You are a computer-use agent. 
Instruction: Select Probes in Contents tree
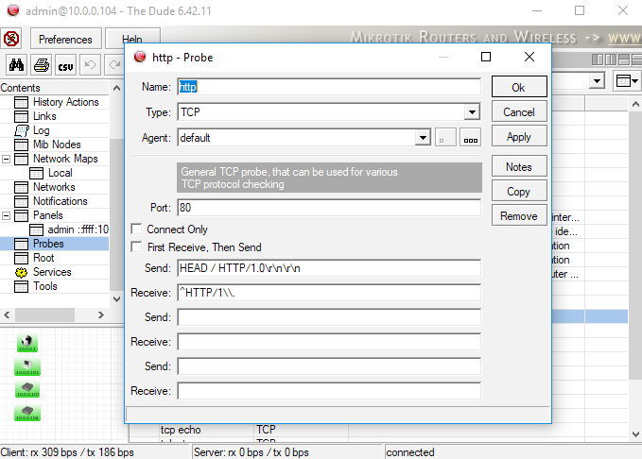[48, 244]
